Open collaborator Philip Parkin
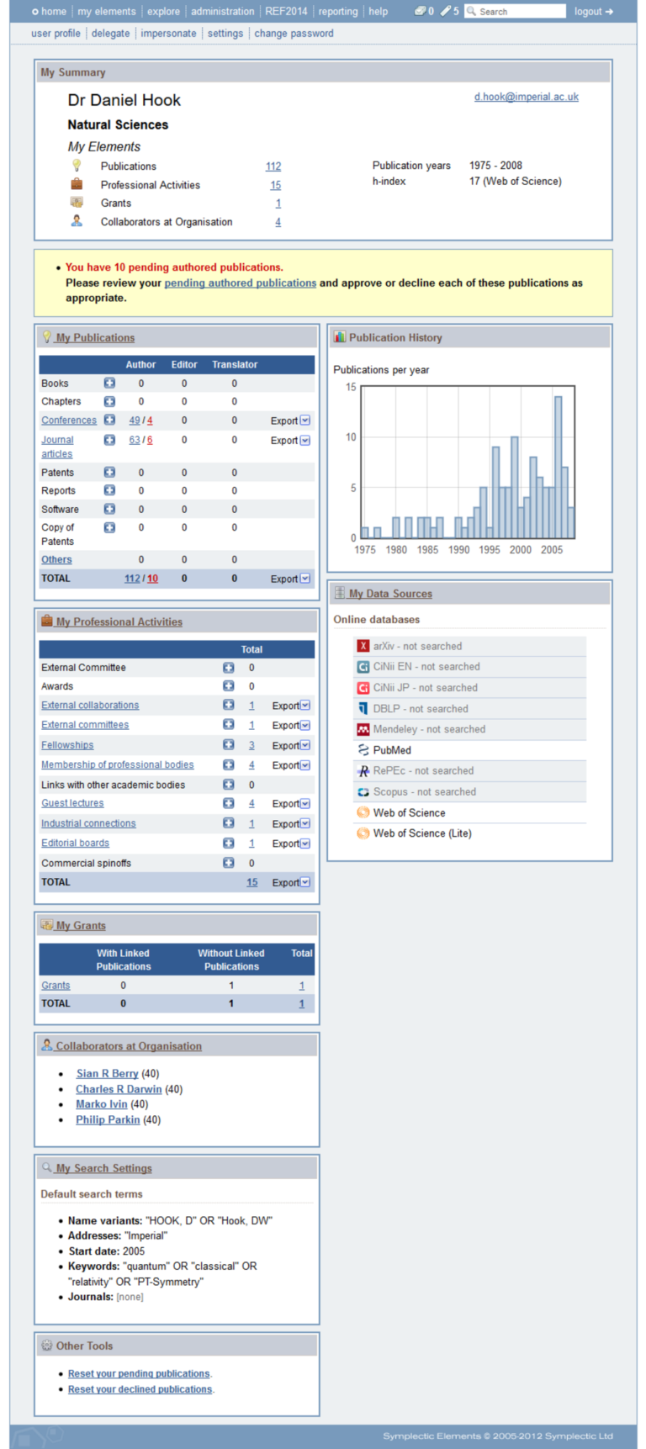This screenshot has width=646, height=1449. tap(108, 1119)
